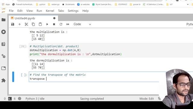Click the empty cell prompt brackets
This screenshot has width=193, height=109.
coord(24,75)
